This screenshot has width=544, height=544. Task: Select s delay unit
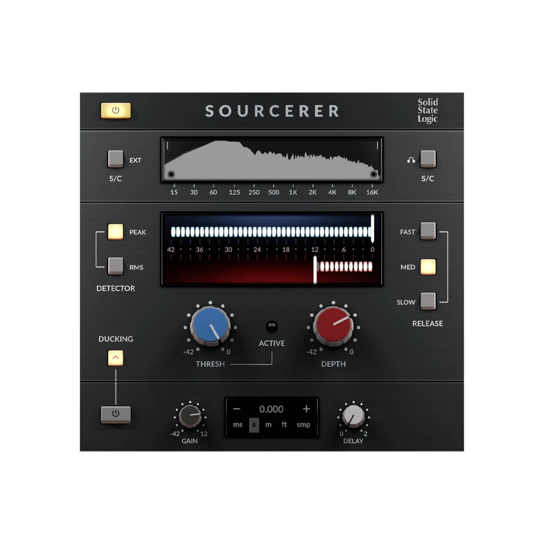tap(254, 425)
